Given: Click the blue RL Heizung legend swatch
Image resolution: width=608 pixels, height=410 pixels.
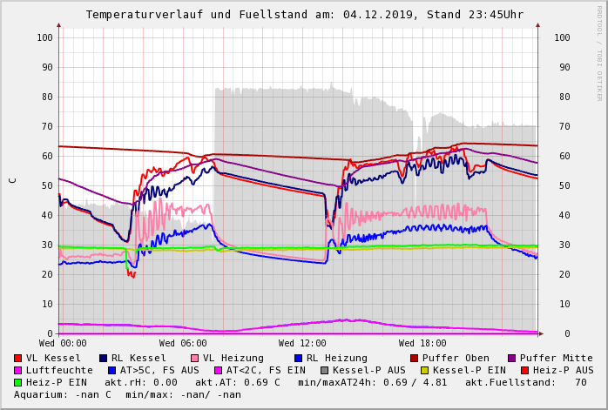Looking at the screenshot, I should pos(299,358).
